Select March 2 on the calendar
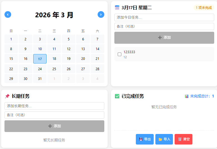The height and width of the screenshot is (149, 217). [25, 39]
